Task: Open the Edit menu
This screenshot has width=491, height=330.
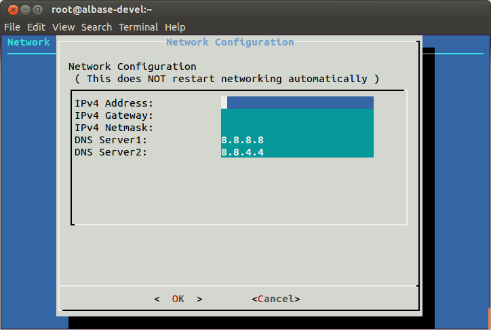Action: [x=36, y=27]
